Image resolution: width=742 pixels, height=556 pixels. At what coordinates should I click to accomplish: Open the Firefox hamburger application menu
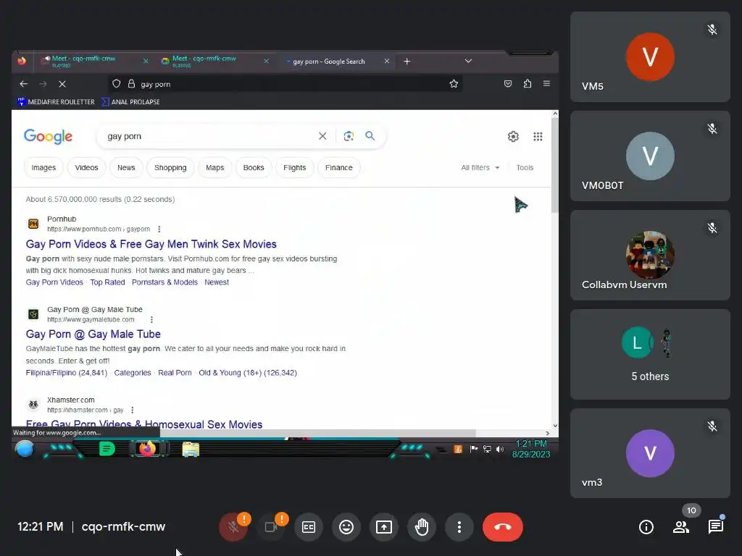(x=546, y=84)
